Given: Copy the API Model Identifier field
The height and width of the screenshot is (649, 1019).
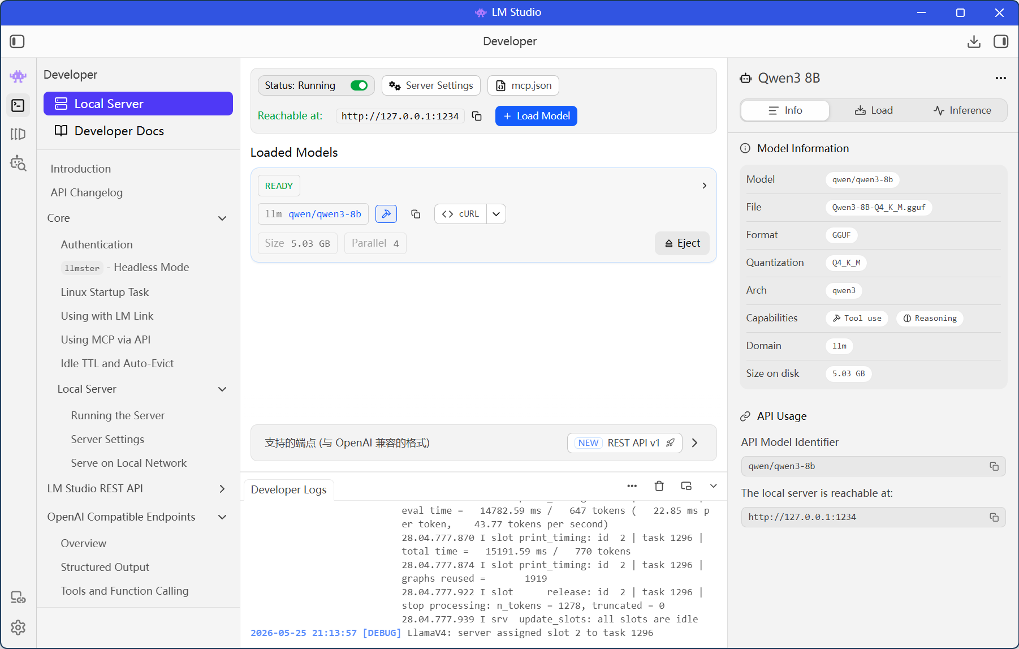Looking at the screenshot, I should (x=994, y=466).
